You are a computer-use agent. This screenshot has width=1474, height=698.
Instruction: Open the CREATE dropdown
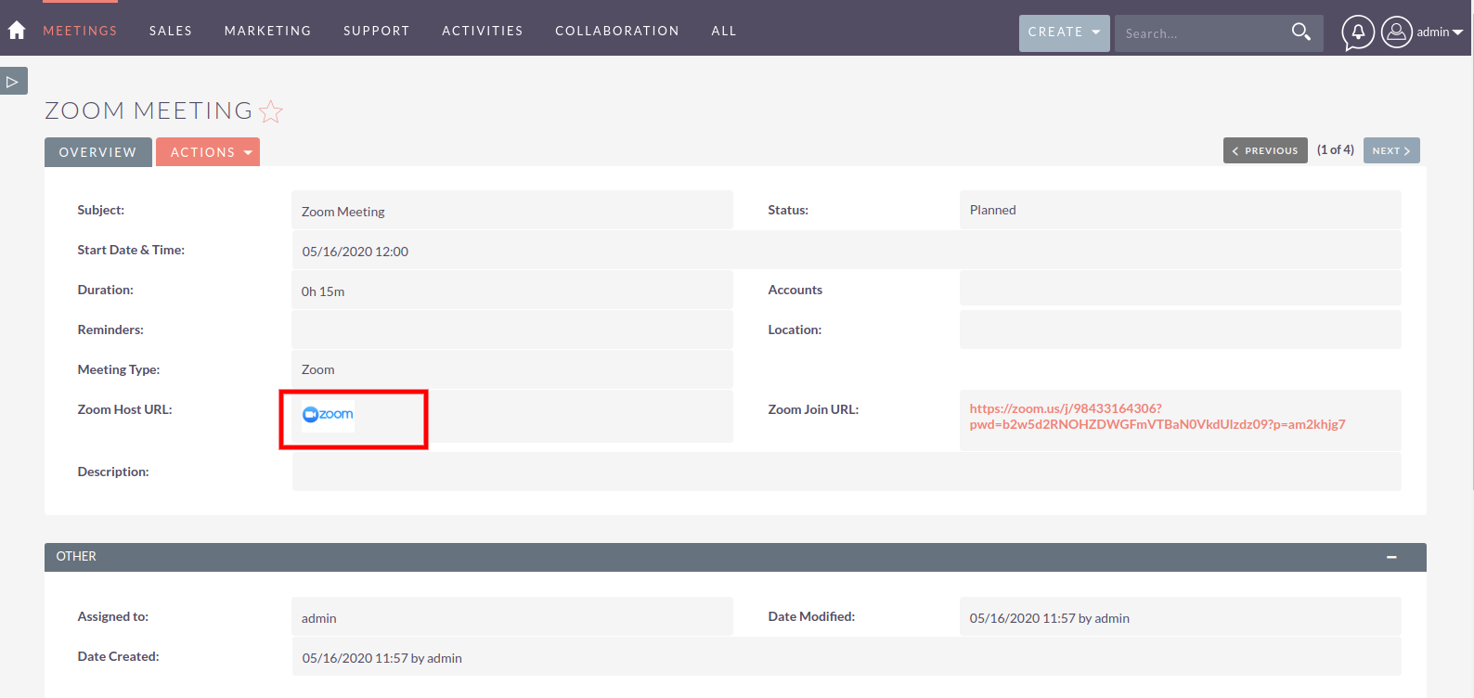1064,32
